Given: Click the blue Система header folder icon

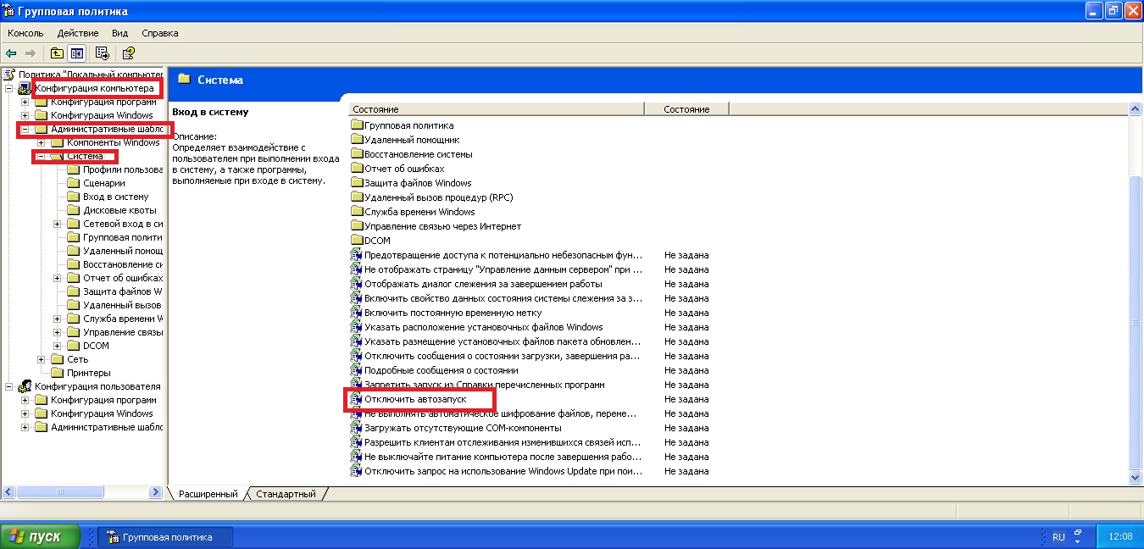Looking at the screenshot, I should (x=184, y=79).
